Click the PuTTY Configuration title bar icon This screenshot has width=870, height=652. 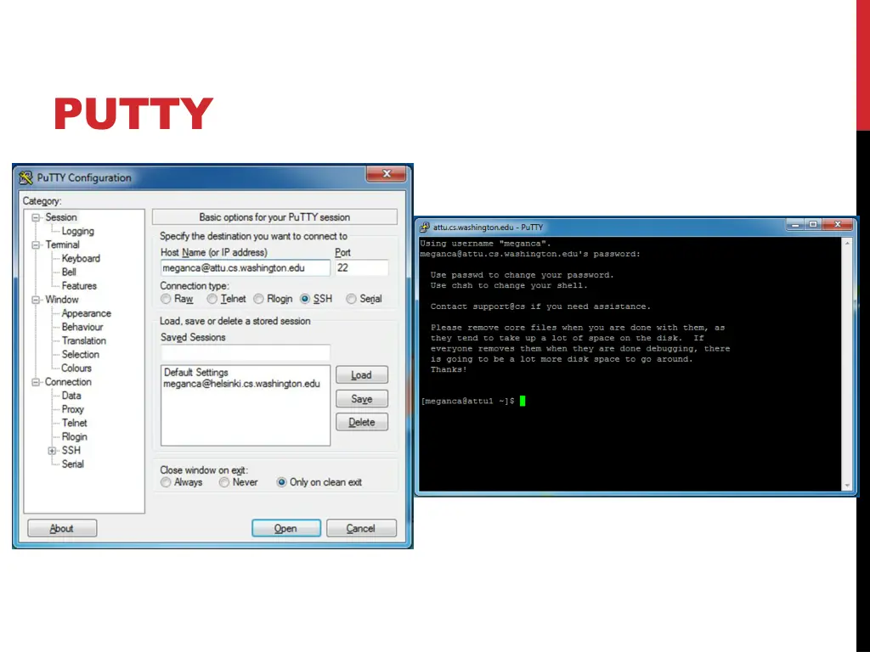pos(25,177)
